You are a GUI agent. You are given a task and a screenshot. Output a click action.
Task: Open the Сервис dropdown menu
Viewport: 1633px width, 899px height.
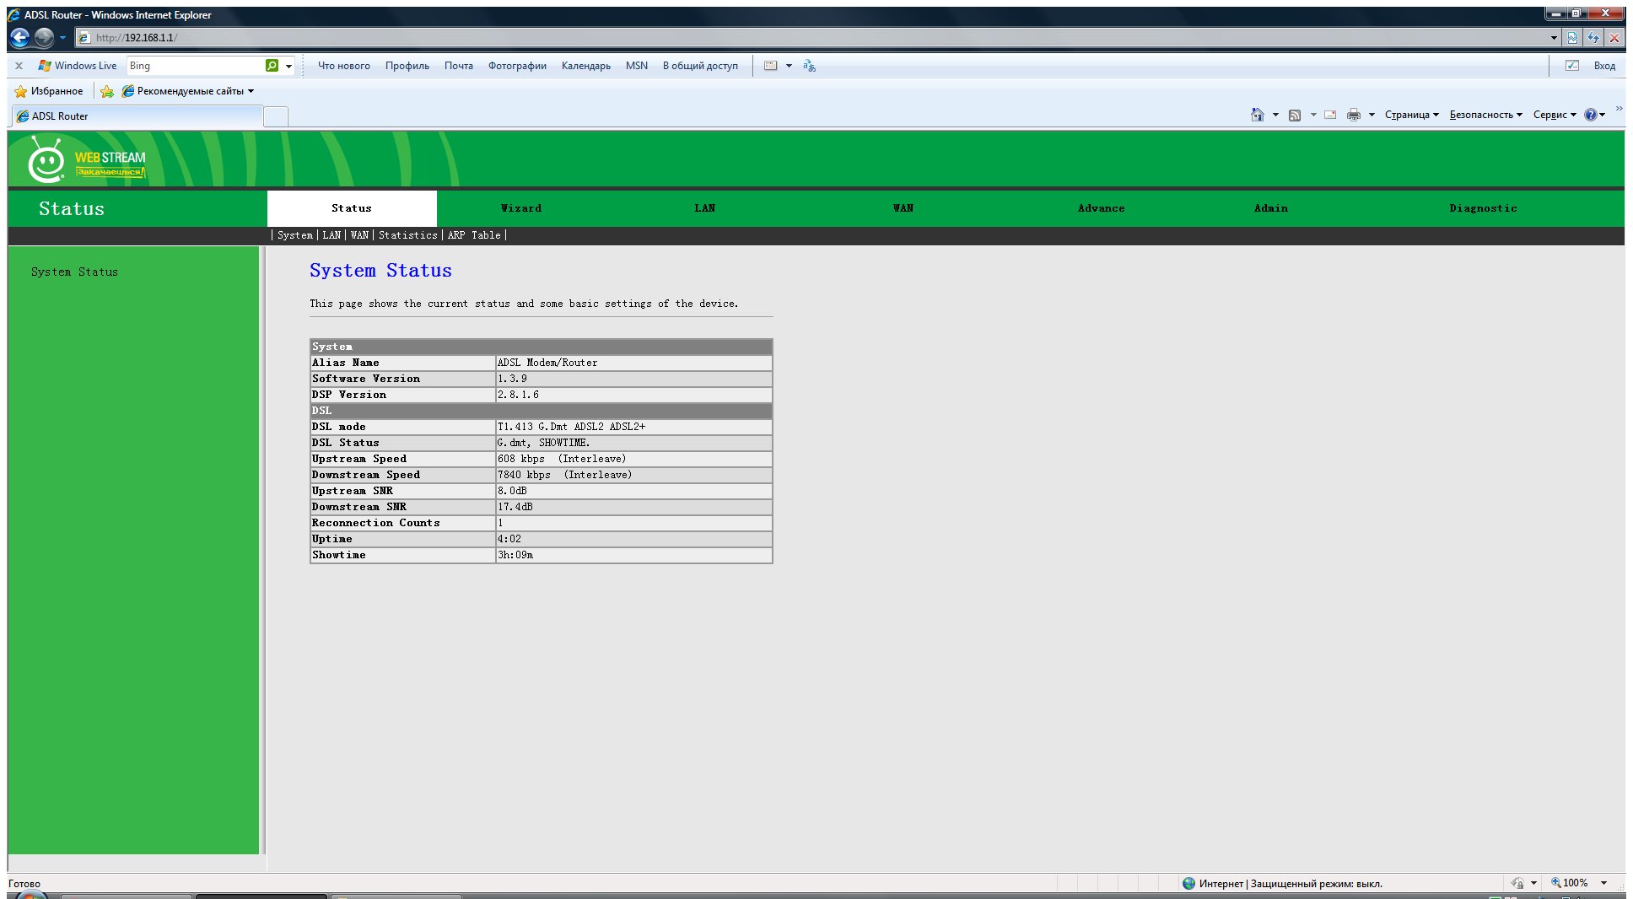(1554, 115)
